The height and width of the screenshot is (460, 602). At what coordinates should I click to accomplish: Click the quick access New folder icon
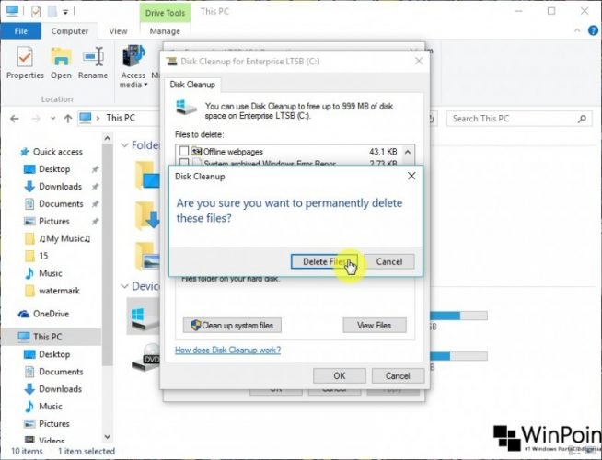pos(52,12)
